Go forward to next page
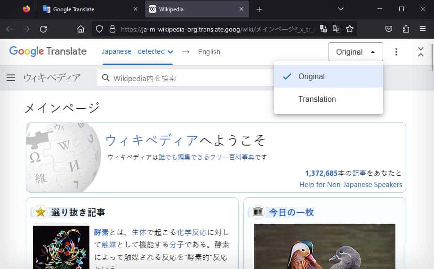 [x=26, y=29]
